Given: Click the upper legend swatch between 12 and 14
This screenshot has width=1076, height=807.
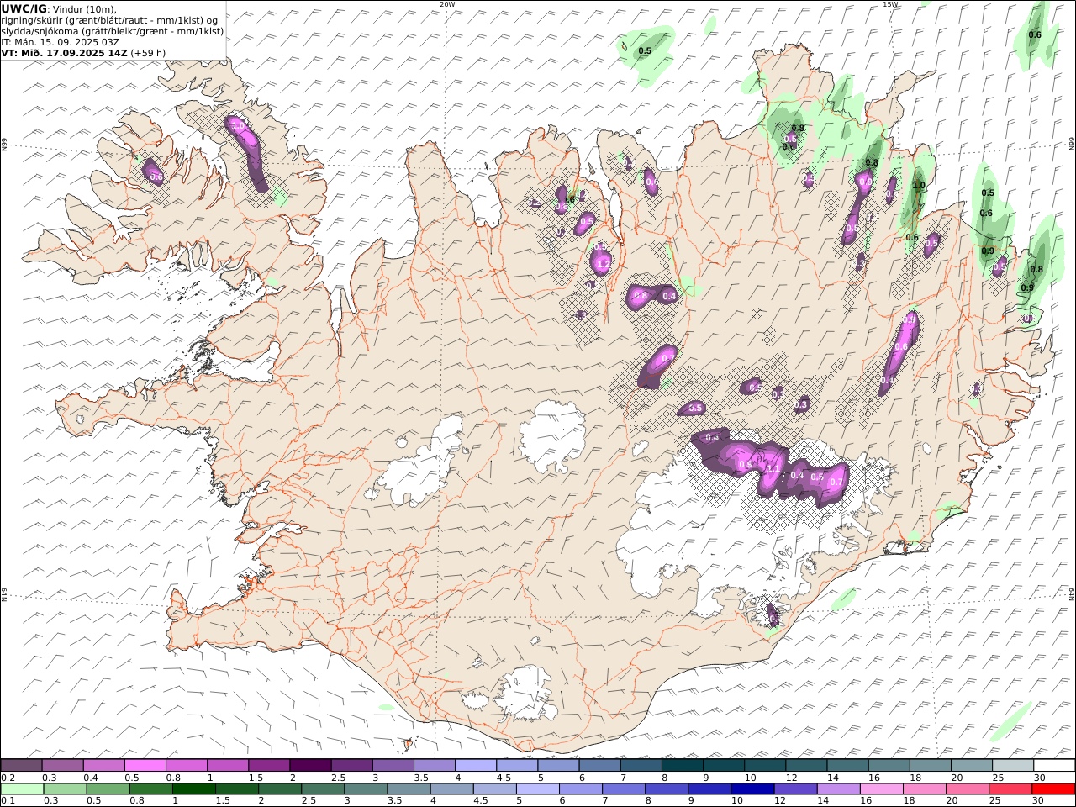Looking at the screenshot, I should (806, 765).
